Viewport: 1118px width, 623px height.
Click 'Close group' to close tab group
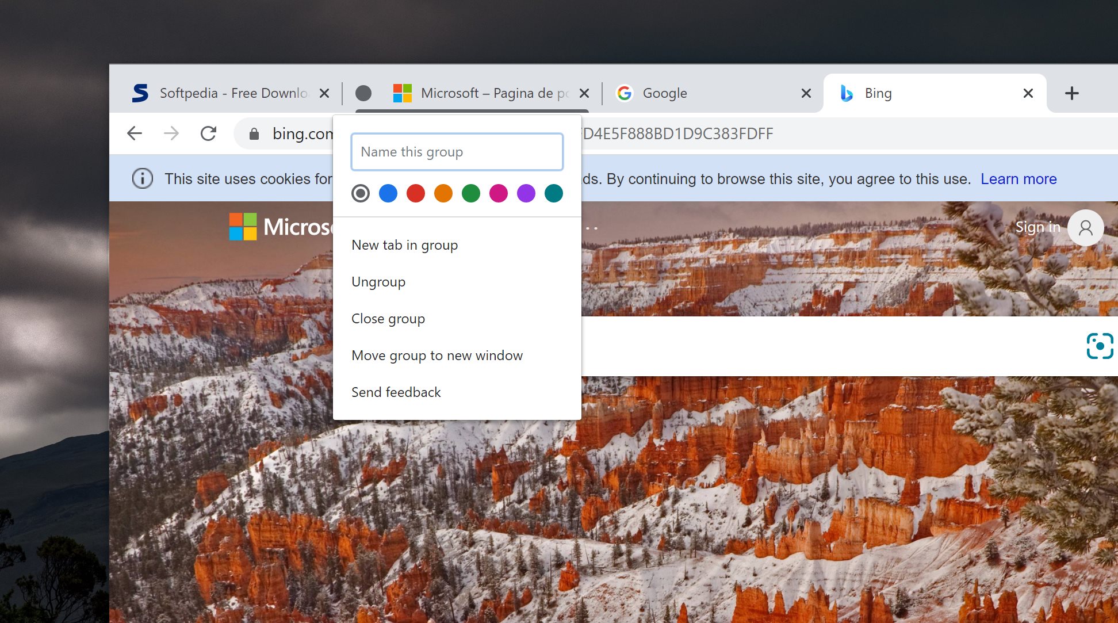388,319
